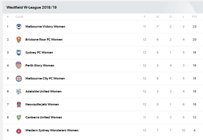Click the Adelaide United Women badge
The height and width of the screenshot is (140, 203).
(19, 91)
